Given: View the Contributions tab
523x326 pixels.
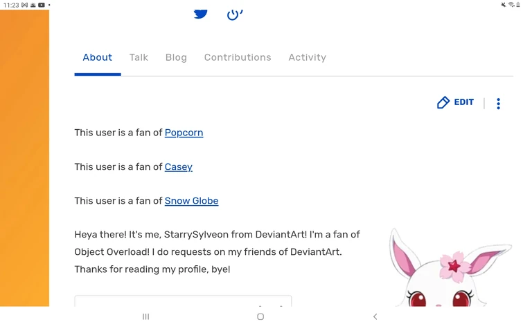Looking at the screenshot, I should 238,57.
